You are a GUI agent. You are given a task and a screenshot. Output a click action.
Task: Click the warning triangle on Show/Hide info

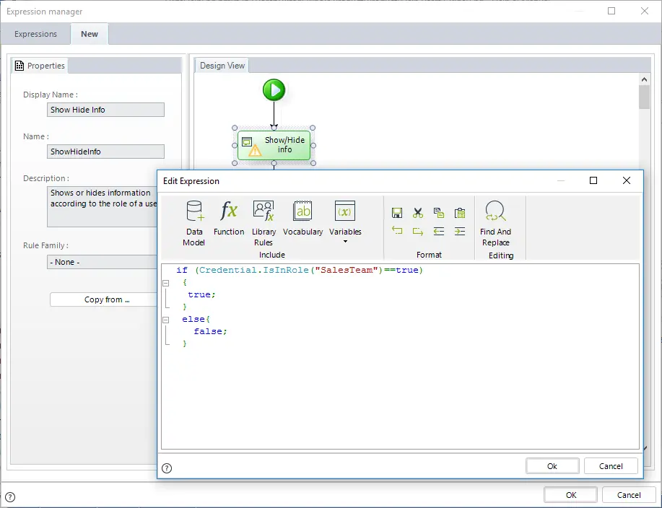pyautogui.click(x=255, y=151)
